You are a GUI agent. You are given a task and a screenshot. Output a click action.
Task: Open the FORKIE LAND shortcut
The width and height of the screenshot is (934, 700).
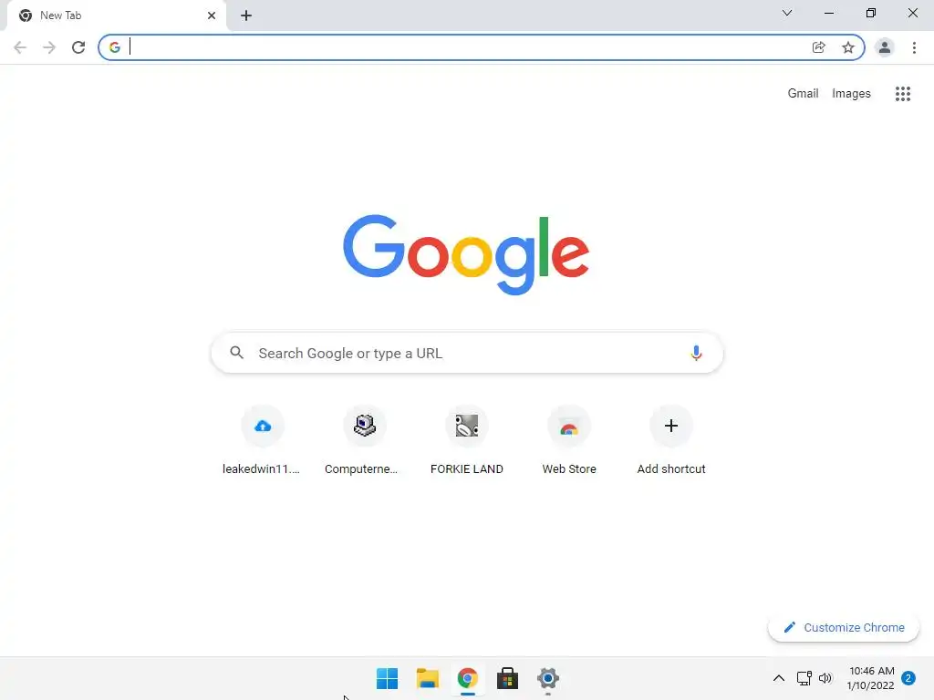click(466, 440)
